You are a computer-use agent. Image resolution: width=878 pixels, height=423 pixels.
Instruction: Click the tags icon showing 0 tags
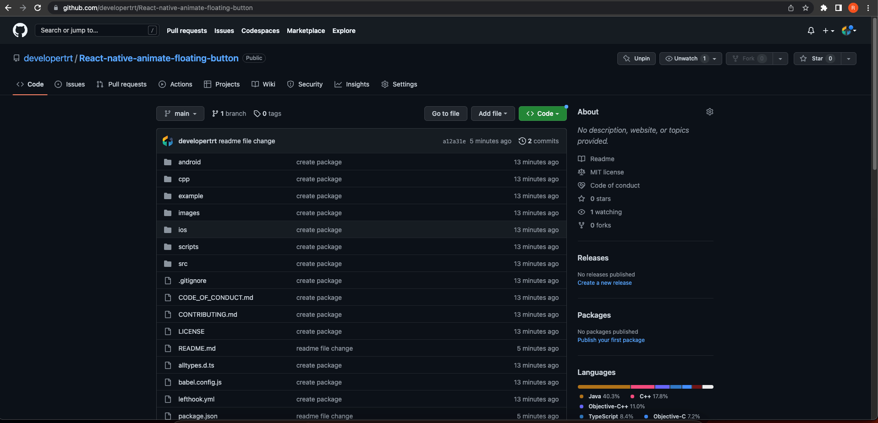click(x=257, y=114)
